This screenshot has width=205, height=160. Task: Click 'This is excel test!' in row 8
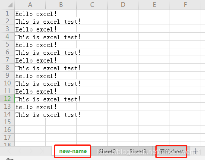pos(48,68)
